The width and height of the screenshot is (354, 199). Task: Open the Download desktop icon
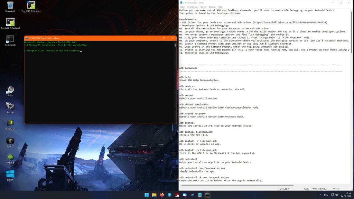click(10, 124)
